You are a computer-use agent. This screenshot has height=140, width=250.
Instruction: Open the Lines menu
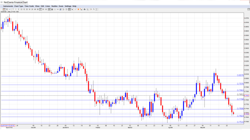48,6
